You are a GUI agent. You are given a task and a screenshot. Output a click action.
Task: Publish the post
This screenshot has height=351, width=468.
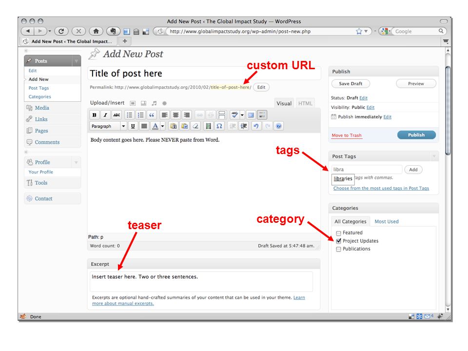click(x=416, y=135)
